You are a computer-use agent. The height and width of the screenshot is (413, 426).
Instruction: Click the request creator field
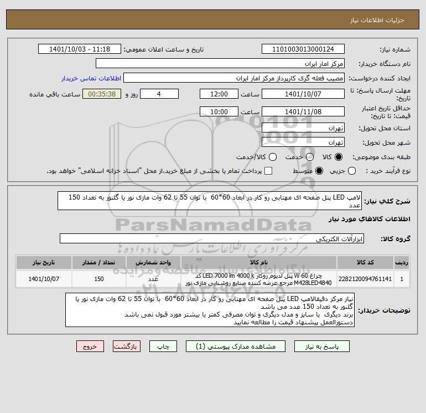click(x=234, y=78)
